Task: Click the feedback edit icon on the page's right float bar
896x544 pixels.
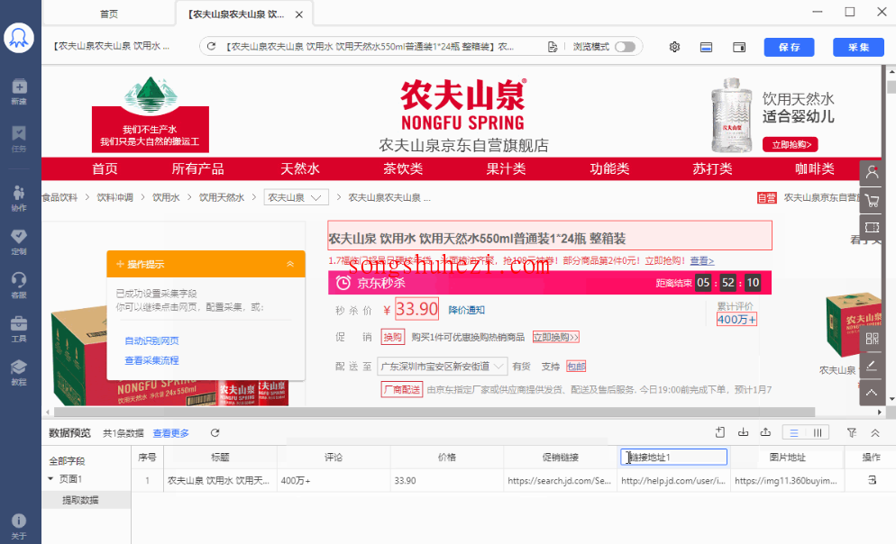Action: pos(872,366)
